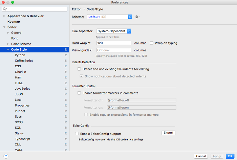Toggle regular expressions in formatter markers
Image resolution: width=237 pixels, height=160 pixels.
(x=86, y=115)
